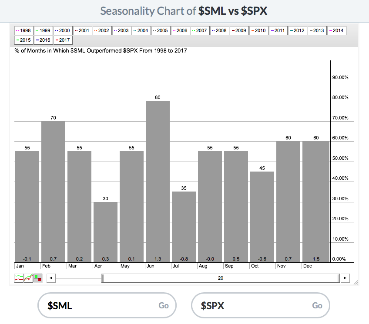Image resolution: width=369 pixels, height=324 pixels.
Task: Click the June bar labeled 80
Action: [x=158, y=182]
